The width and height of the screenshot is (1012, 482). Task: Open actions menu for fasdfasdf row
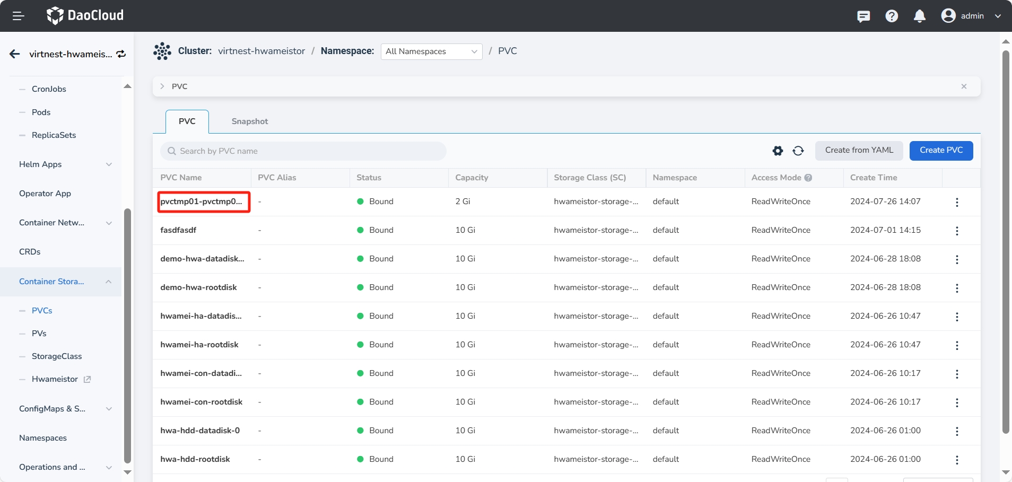957,231
